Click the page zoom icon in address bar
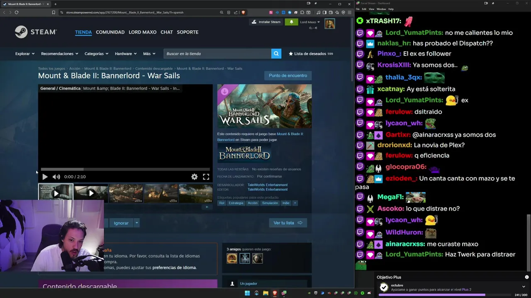This screenshot has height=298, width=531. [x=222, y=12]
